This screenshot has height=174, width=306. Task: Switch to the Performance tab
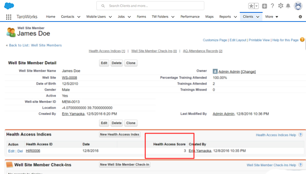click(x=190, y=17)
